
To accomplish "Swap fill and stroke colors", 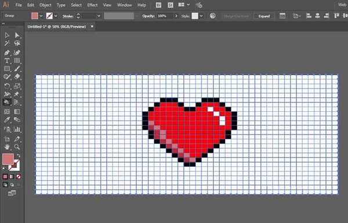I will 19,155.
